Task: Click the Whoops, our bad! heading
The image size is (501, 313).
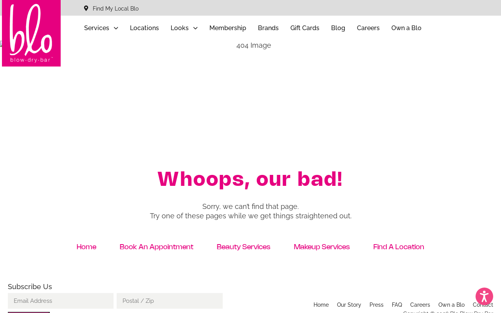Action: click(x=250, y=179)
